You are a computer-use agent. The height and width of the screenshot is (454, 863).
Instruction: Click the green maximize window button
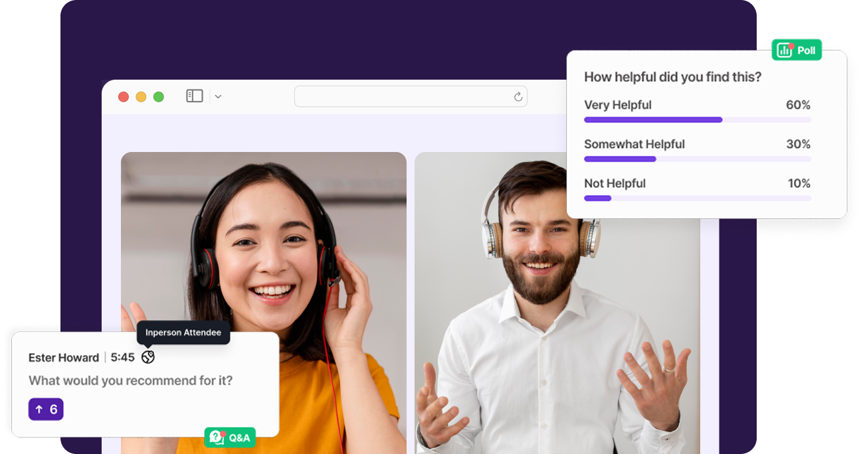159,97
